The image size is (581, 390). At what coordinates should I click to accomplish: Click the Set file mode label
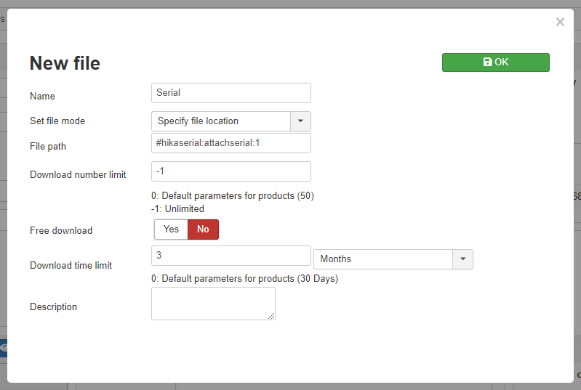(x=57, y=121)
